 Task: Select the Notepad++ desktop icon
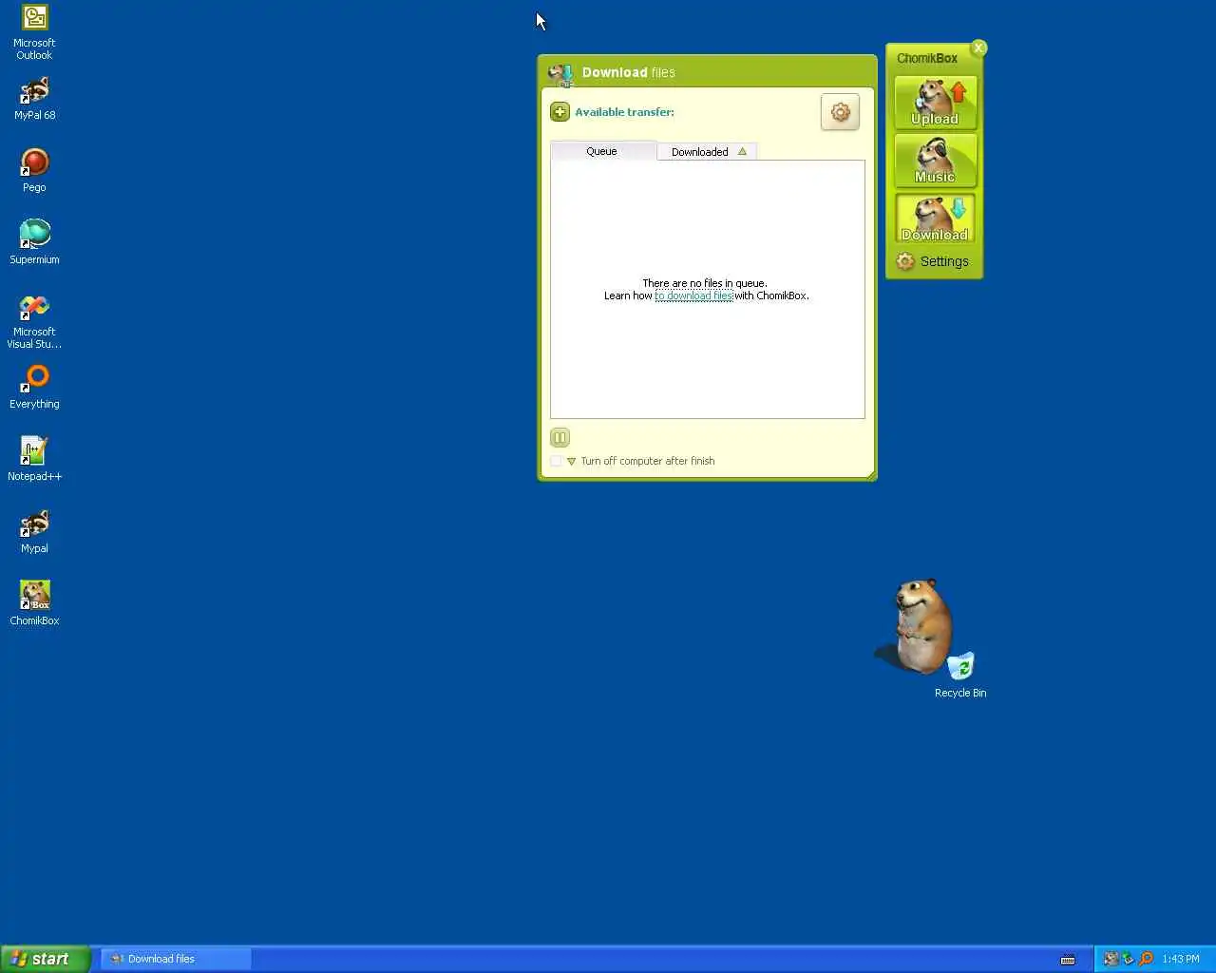34,459
